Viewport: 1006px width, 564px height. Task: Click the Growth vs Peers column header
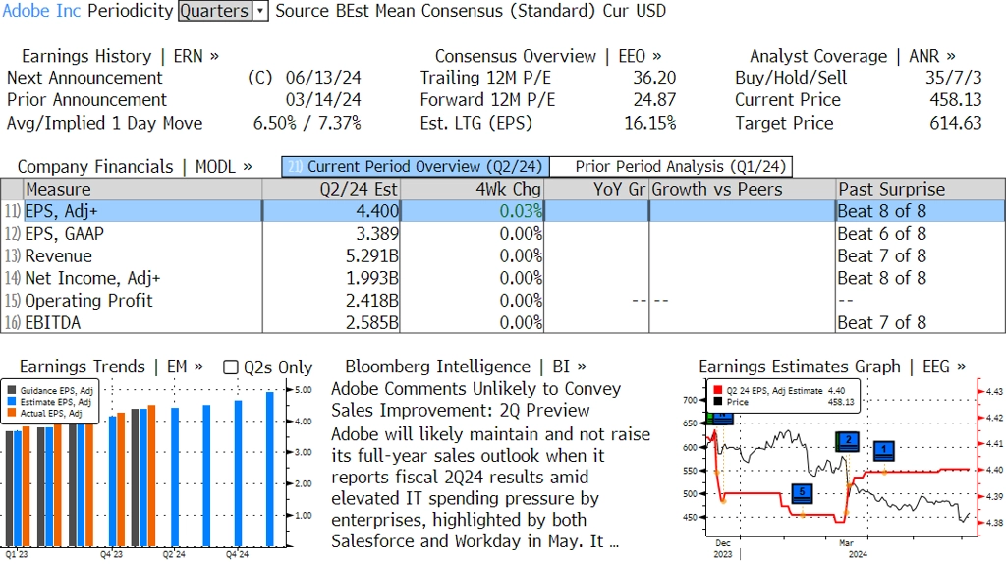pyautogui.click(x=743, y=190)
